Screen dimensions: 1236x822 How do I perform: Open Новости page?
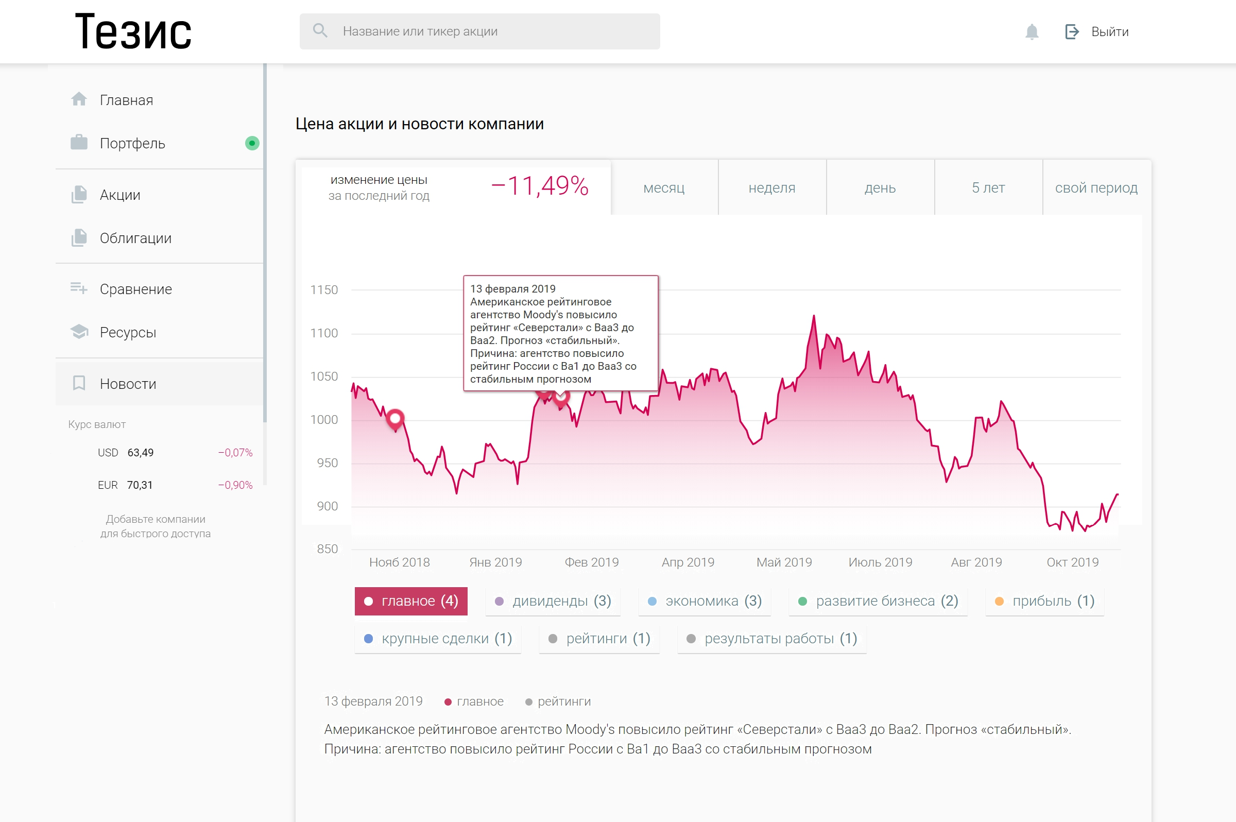point(159,384)
